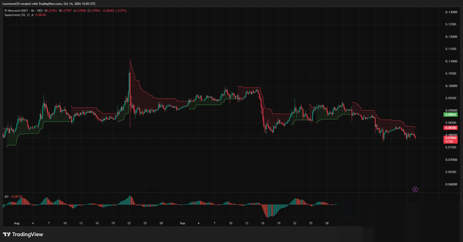Click the red 0.08300 price axis label

[451, 128]
